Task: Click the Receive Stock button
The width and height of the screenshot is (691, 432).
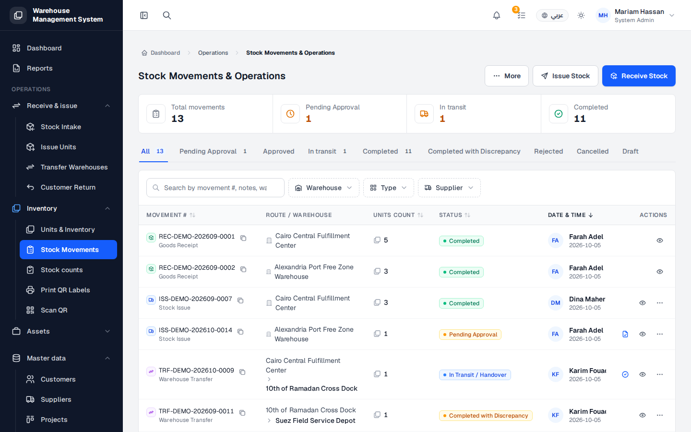Action: pos(639,76)
